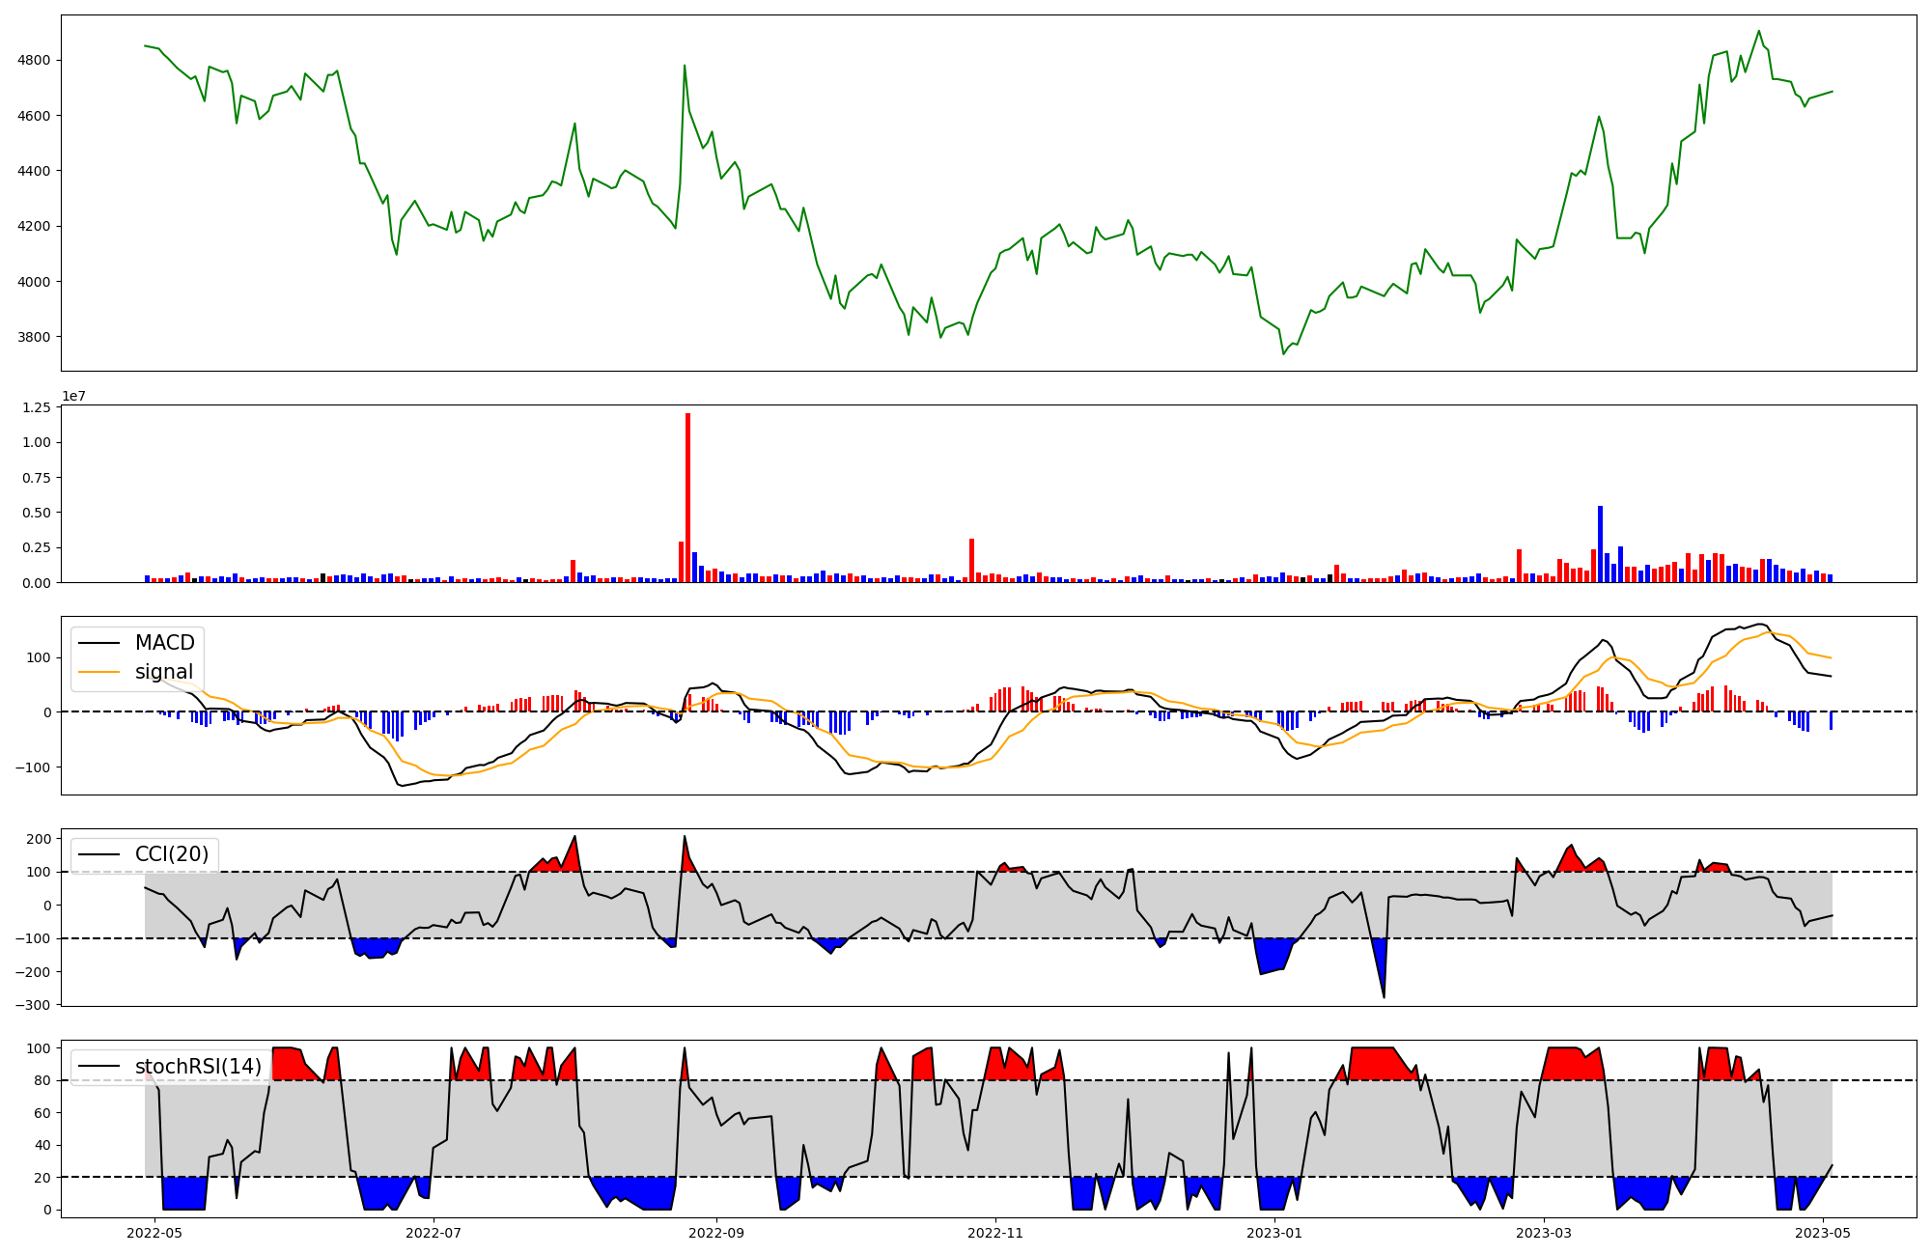This screenshot has width=1931, height=1255.
Task: Click the 2022-07 date tick label
Action: point(434,1233)
